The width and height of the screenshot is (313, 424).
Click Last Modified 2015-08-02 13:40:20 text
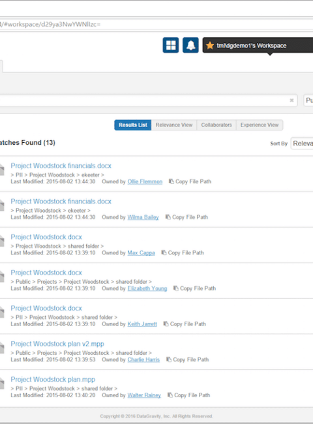(x=53, y=395)
